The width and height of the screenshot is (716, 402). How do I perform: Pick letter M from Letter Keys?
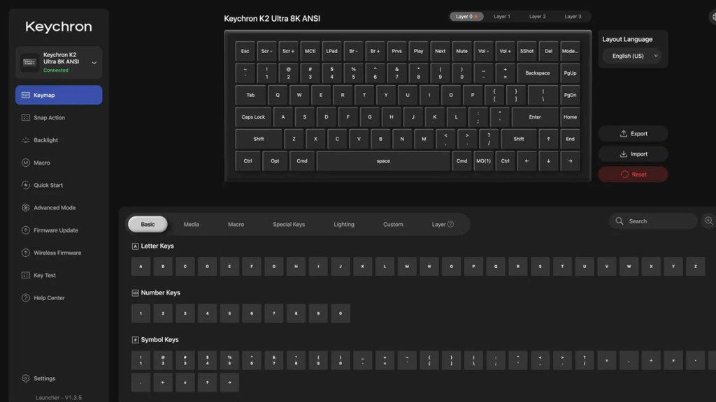(407, 267)
